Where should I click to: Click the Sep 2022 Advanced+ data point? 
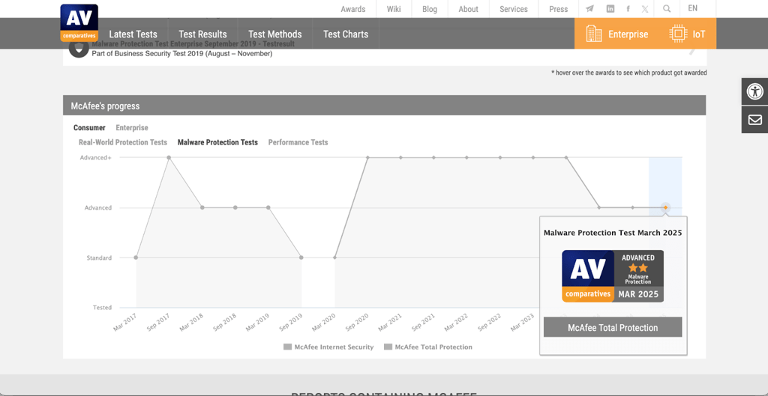(x=500, y=157)
